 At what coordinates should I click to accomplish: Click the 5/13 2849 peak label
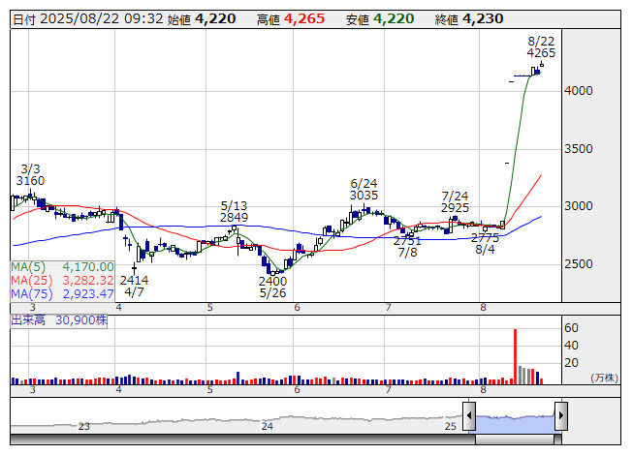click(235, 212)
